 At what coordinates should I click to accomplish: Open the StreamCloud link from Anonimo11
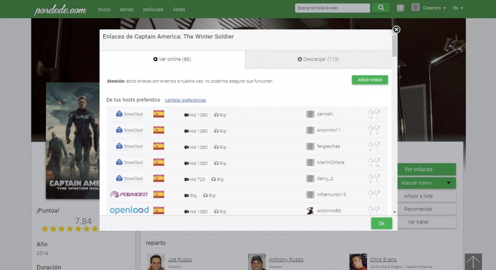[x=129, y=130]
